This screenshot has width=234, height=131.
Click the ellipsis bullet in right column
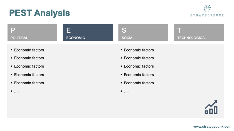coord(126,92)
